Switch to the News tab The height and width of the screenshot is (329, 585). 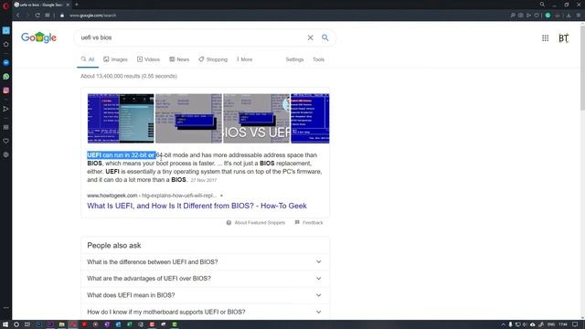pyautogui.click(x=179, y=59)
